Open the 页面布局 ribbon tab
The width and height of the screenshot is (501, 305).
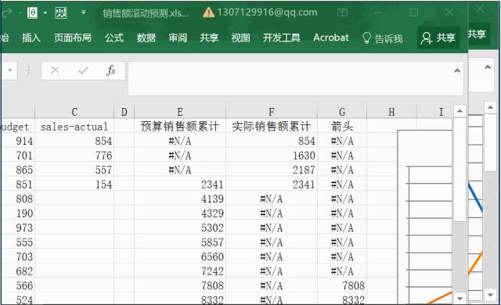click(x=73, y=38)
